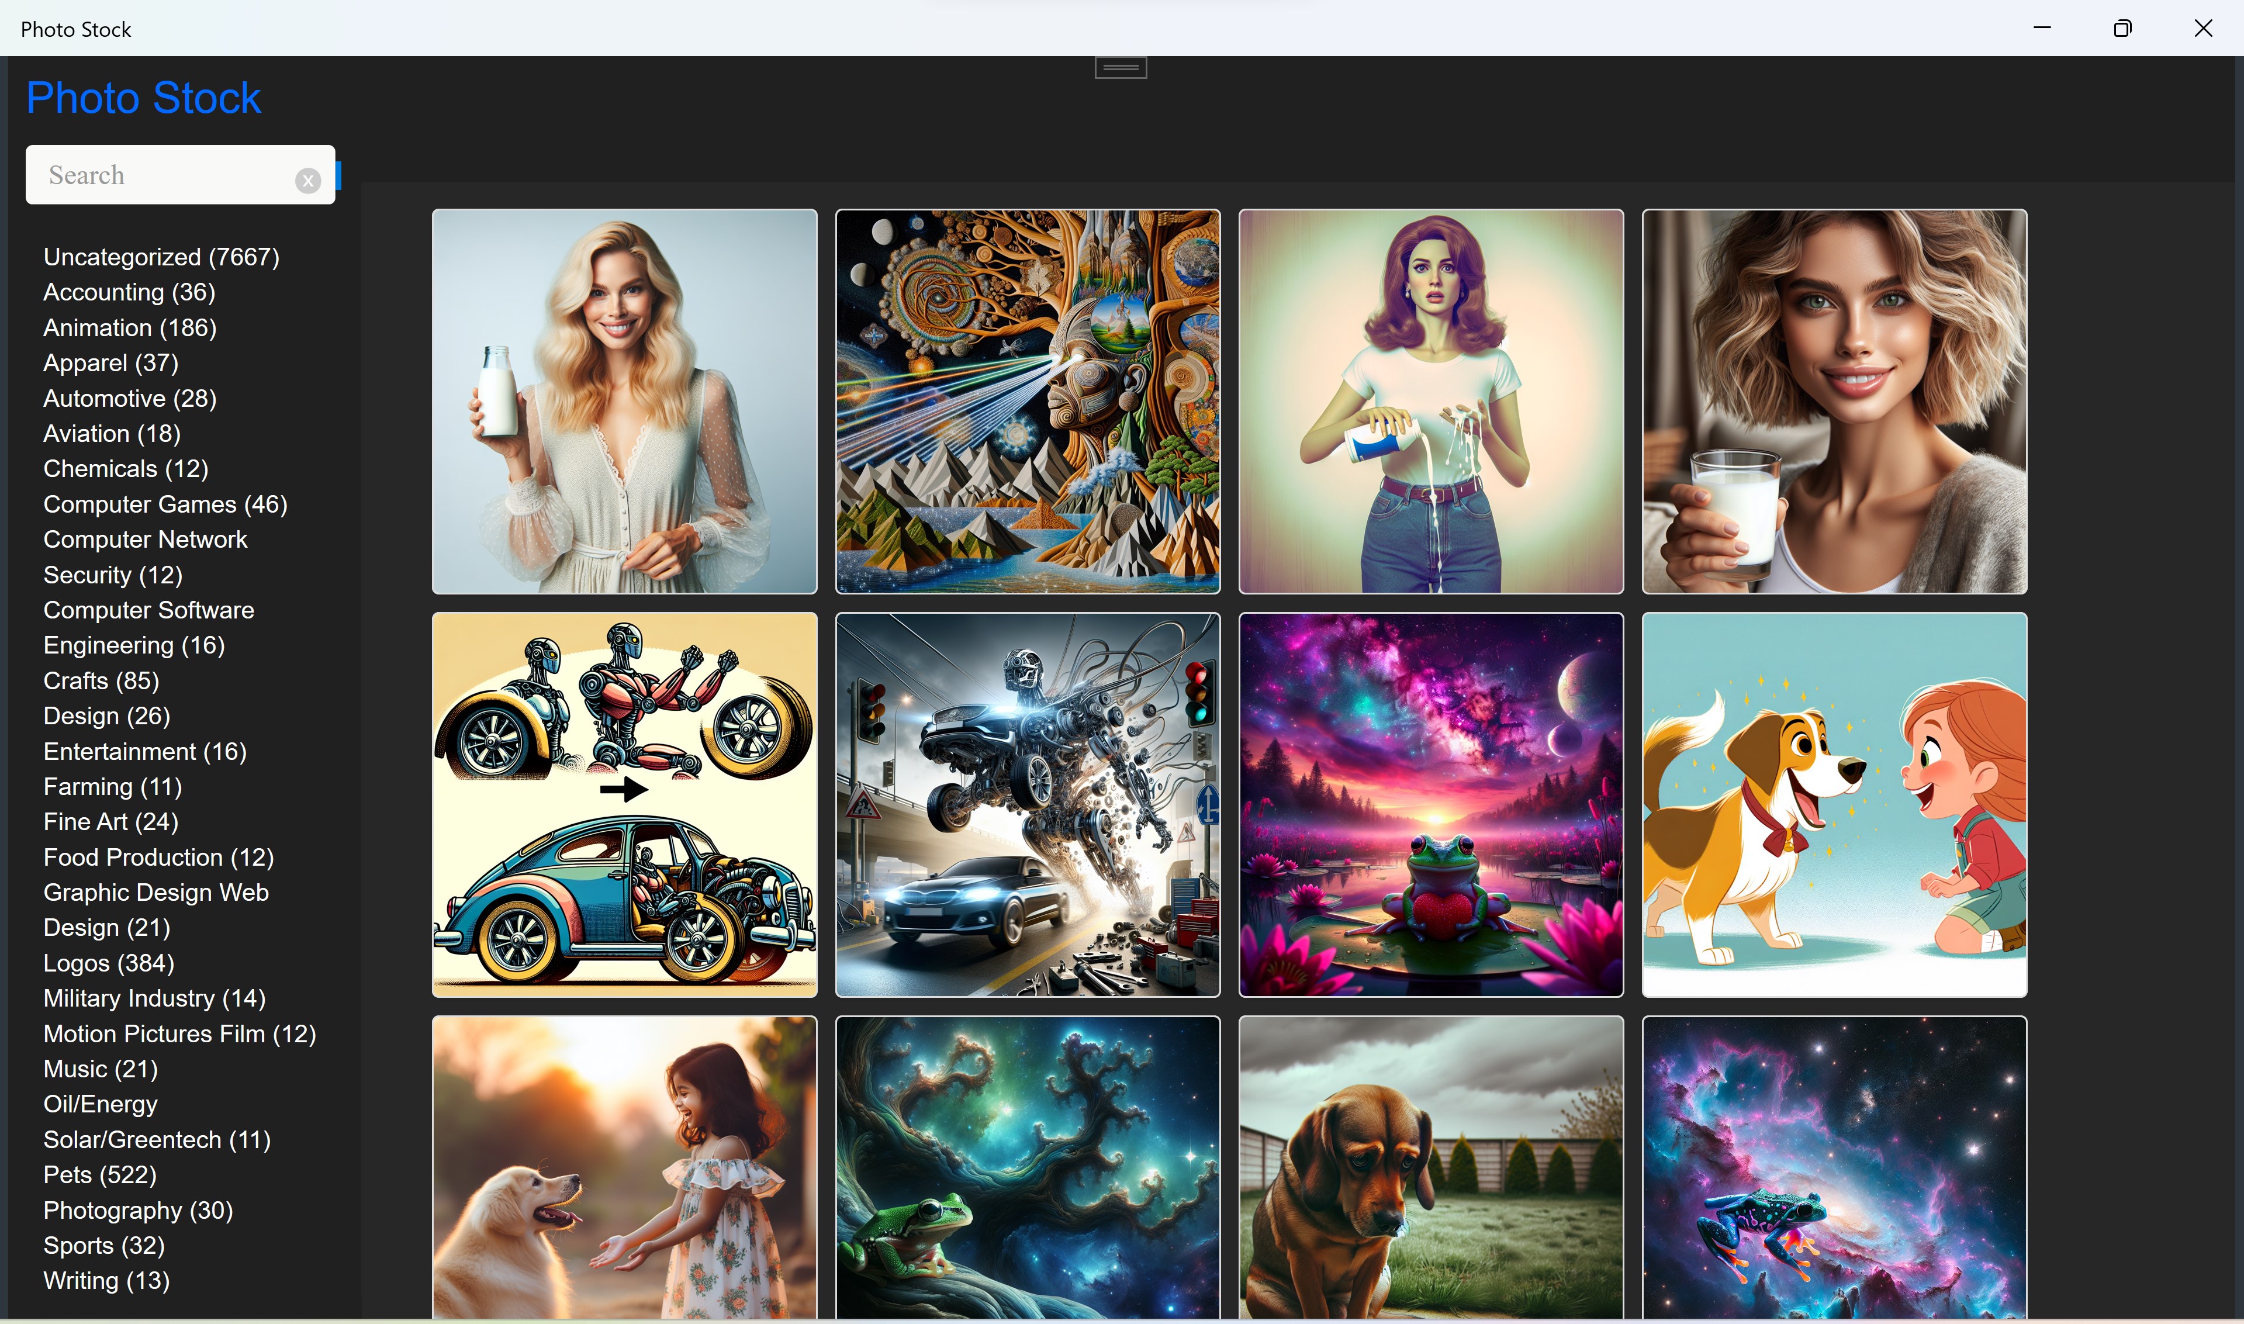
Task: Select the Computer Games (46) category
Action: coord(165,504)
